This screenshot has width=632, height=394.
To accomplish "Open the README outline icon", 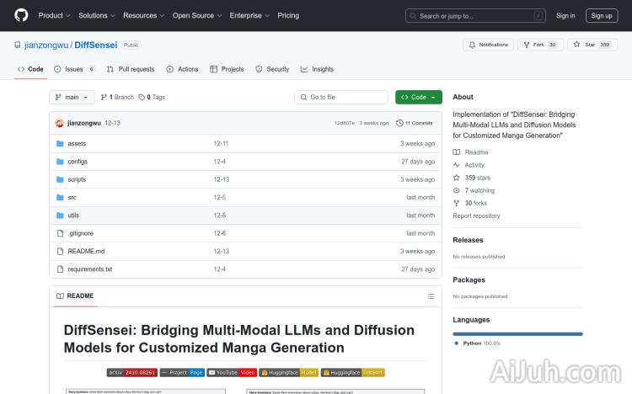I will 431,296.
